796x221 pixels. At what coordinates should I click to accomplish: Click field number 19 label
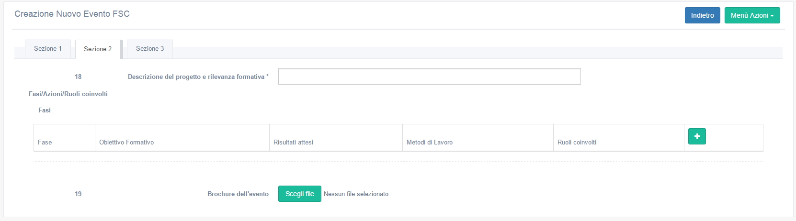(x=78, y=194)
